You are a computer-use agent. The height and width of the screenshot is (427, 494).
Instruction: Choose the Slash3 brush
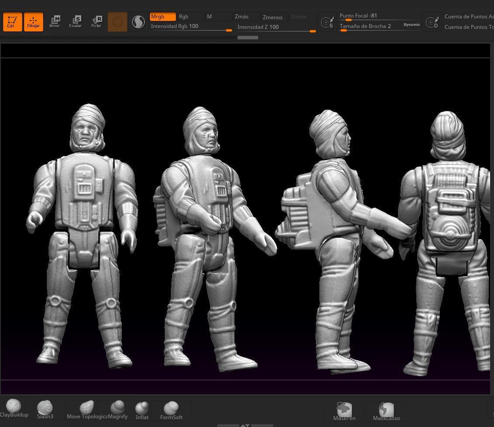point(45,409)
